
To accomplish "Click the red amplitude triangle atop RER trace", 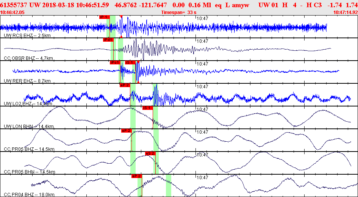I will click(x=138, y=62).
